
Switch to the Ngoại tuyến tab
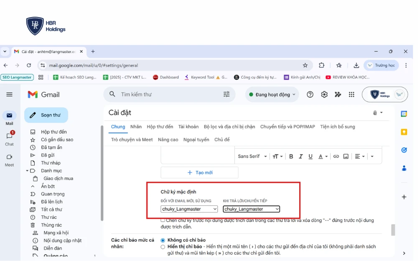pyautogui.click(x=196, y=139)
